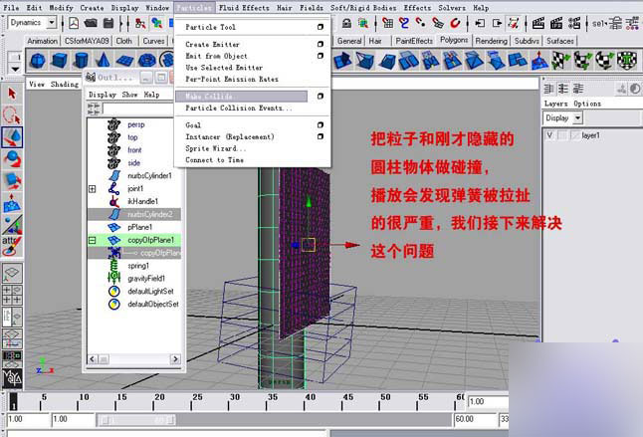Open the Soft/Rigid Bodies menu
The height and width of the screenshot is (437, 643).
pos(363,8)
